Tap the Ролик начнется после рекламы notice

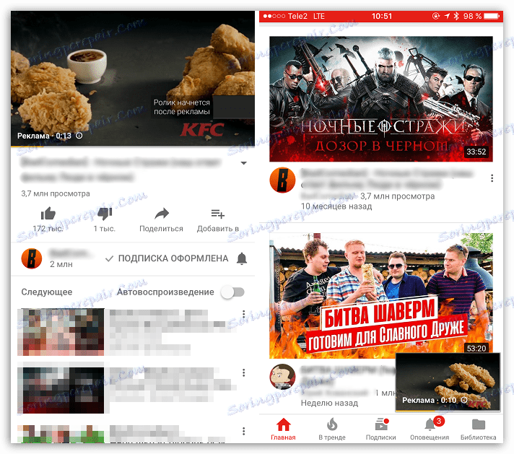point(182,108)
